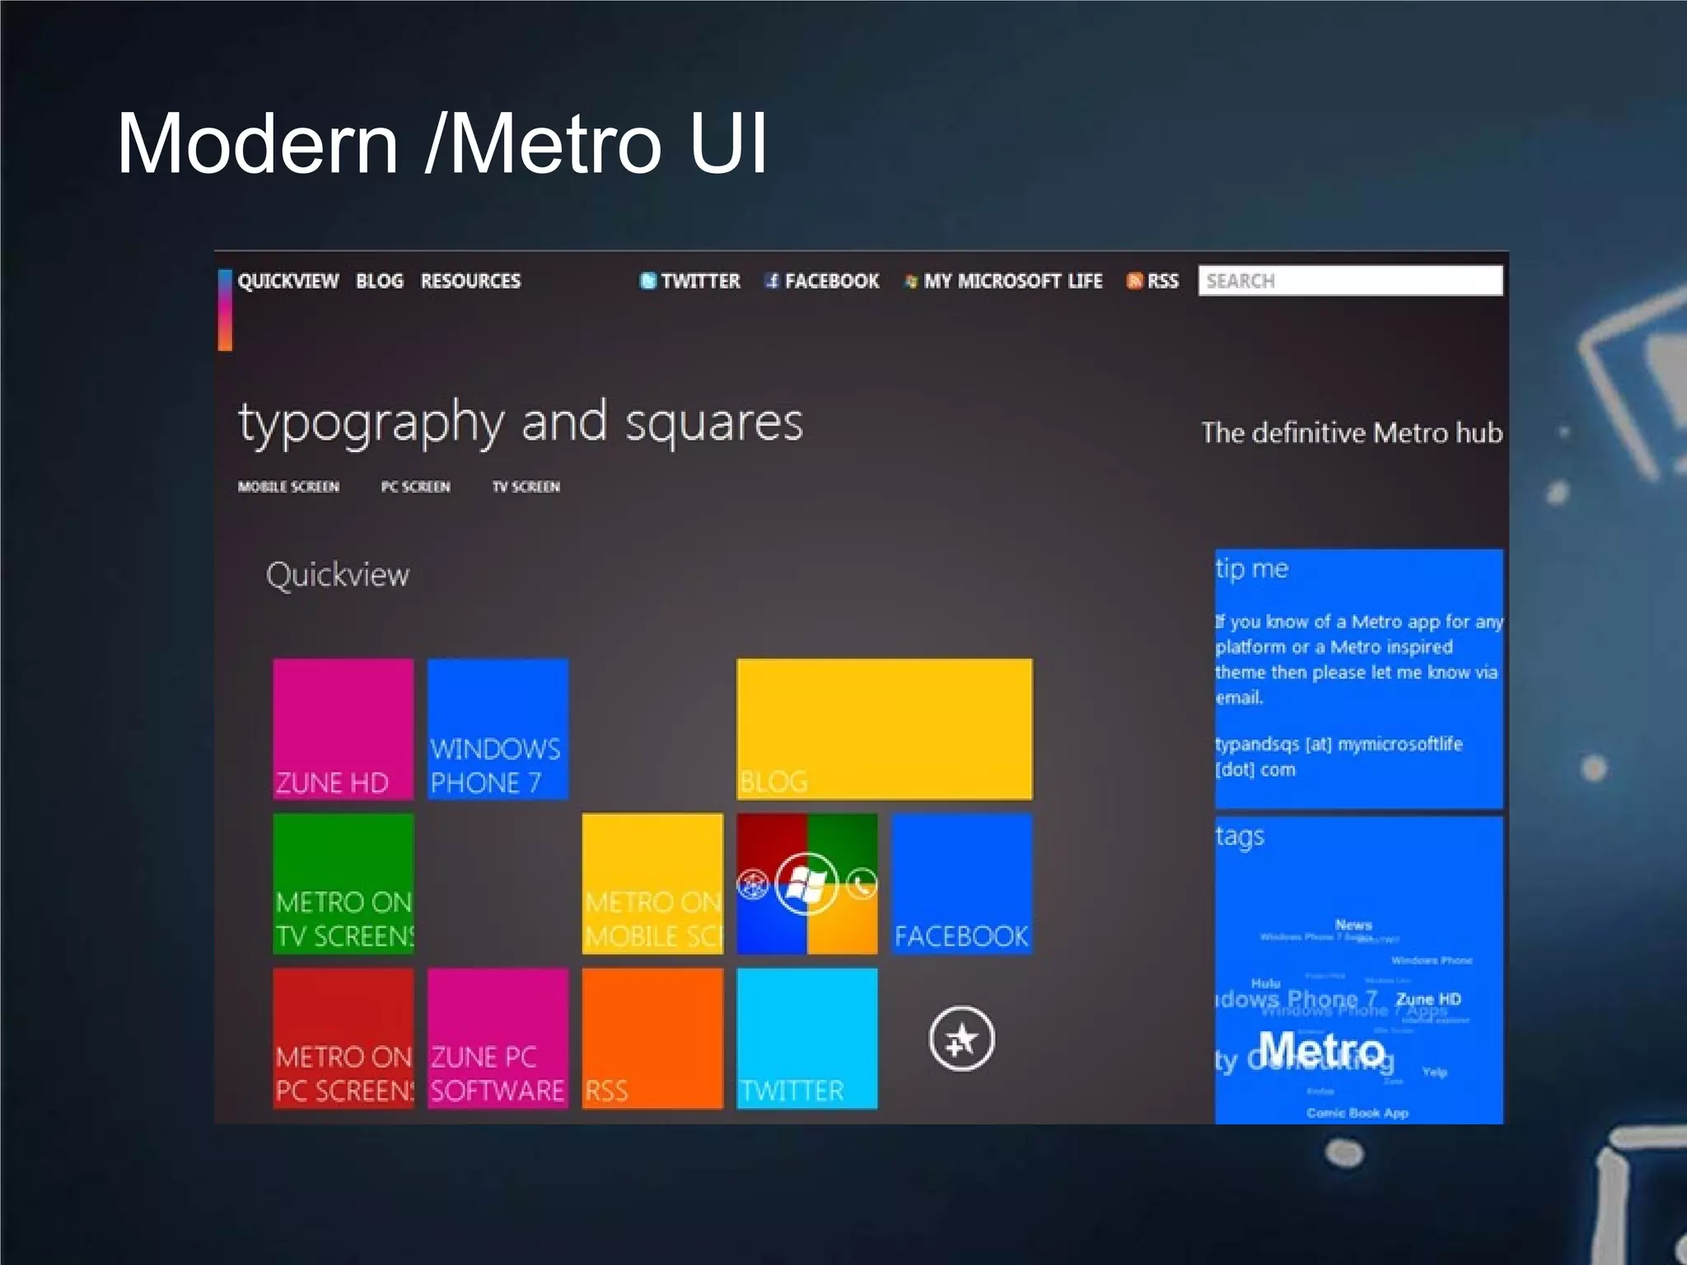
Task: Click the Hulu tag in tag cloud
Action: (x=1265, y=983)
